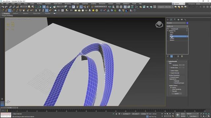The width and height of the screenshot is (211, 118).
Task: Click the Render Setup teapot icon
Action: (141, 7)
